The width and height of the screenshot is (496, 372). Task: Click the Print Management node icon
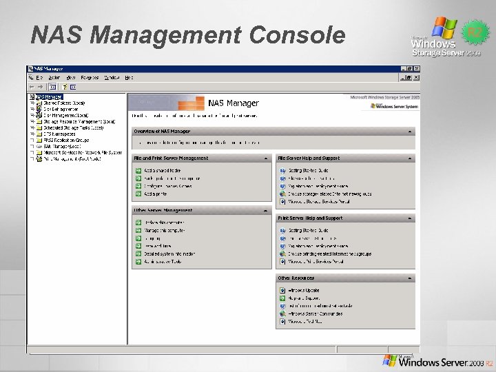[39, 159]
